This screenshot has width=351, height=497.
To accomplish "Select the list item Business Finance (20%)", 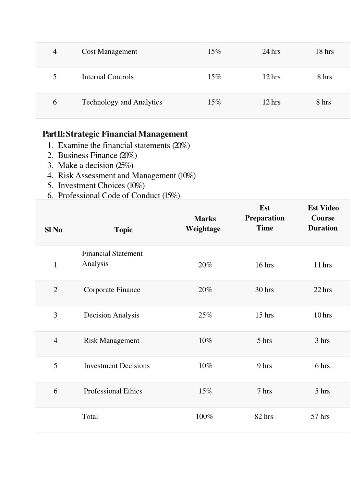I will [97, 155].
